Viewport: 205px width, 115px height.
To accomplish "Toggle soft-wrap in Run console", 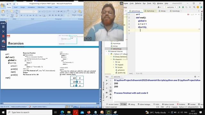I will (111, 87).
